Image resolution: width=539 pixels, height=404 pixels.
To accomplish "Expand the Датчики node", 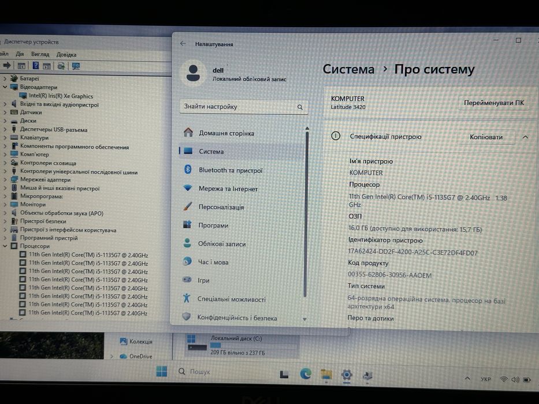I will click(x=5, y=113).
